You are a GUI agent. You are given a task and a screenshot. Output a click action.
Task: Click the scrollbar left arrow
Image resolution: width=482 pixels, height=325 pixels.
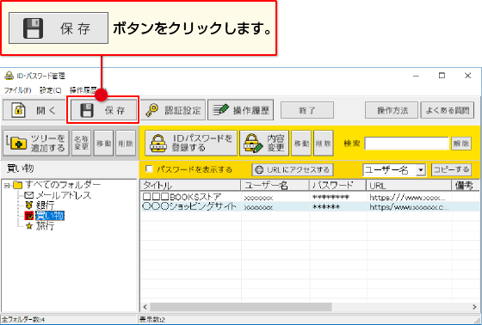tap(145, 307)
